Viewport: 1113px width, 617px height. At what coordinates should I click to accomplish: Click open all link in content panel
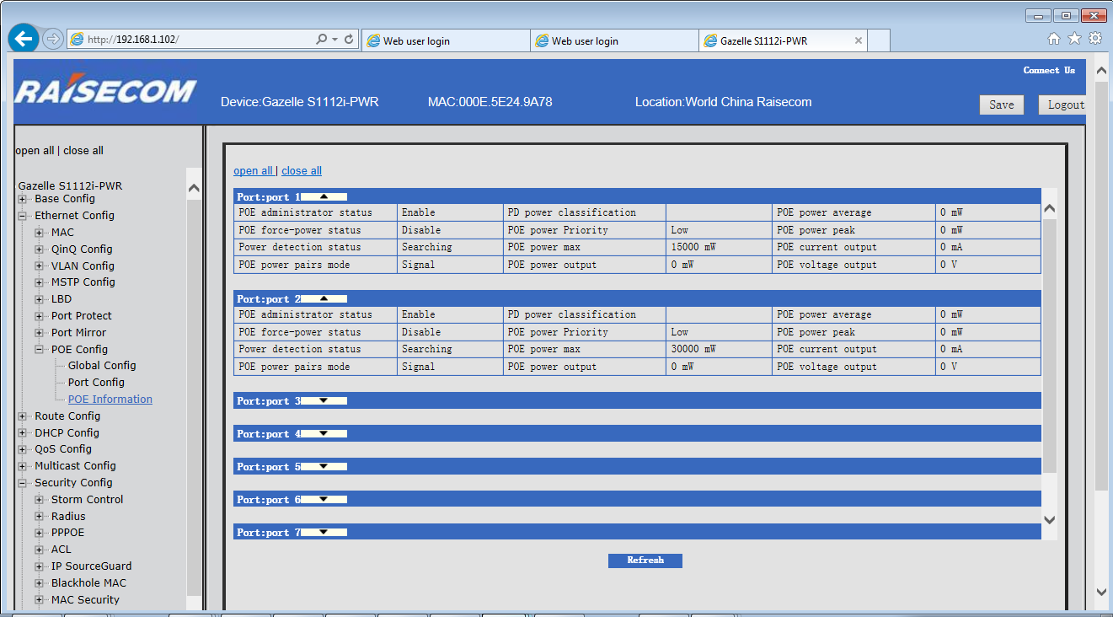click(253, 171)
